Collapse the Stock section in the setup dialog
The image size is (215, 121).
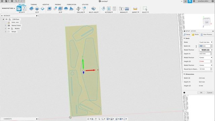(x=184, y=38)
